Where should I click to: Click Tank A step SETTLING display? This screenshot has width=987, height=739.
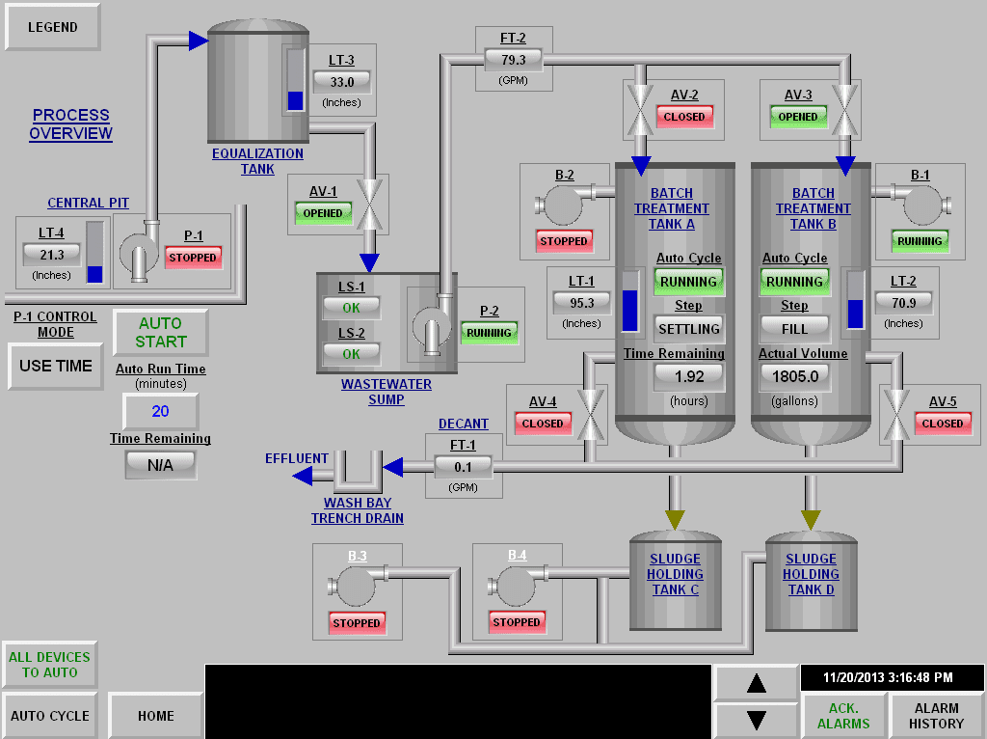[x=689, y=329]
